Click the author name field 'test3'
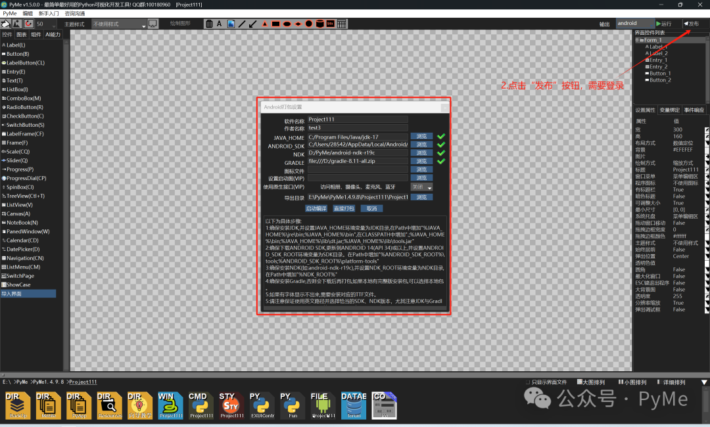Image resolution: width=710 pixels, height=427 pixels. pos(358,128)
